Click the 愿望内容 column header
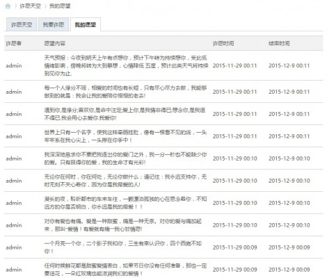 55,43
